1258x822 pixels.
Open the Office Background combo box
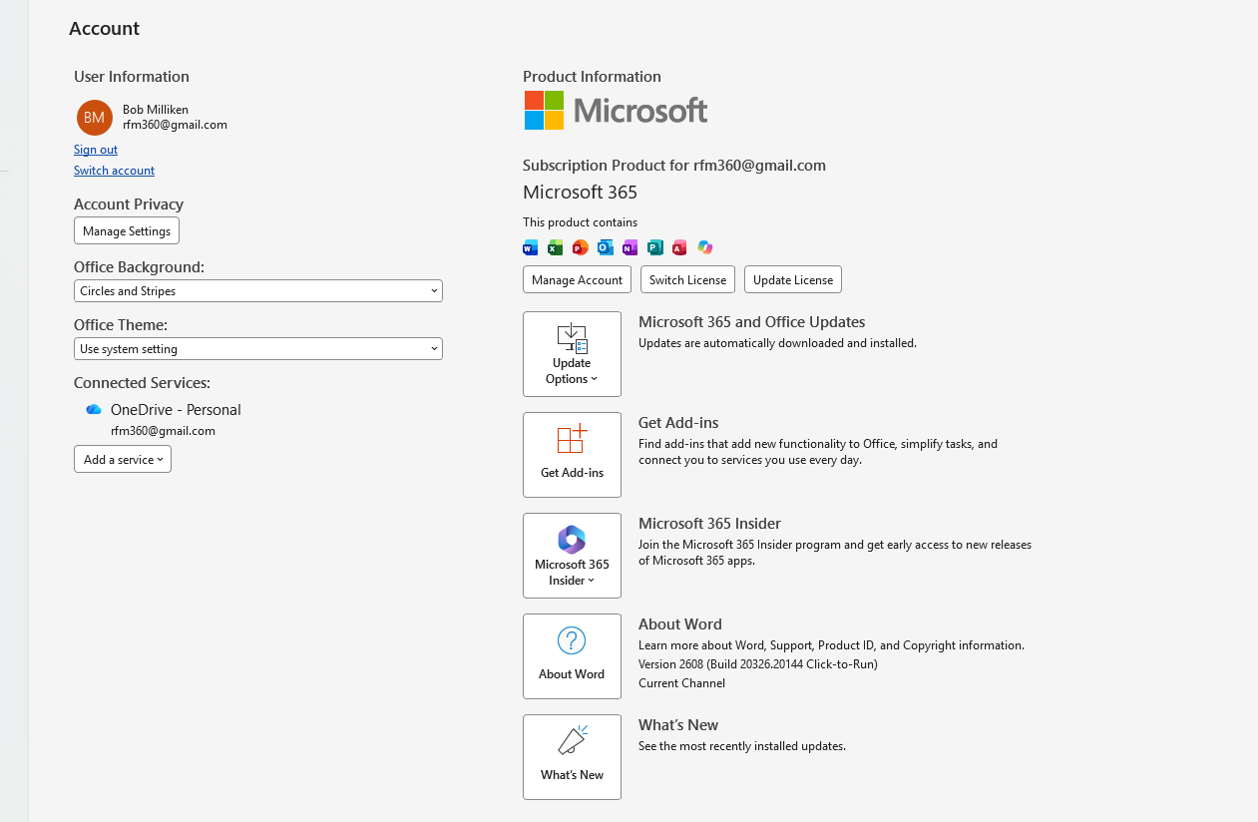[x=258, y=291]
